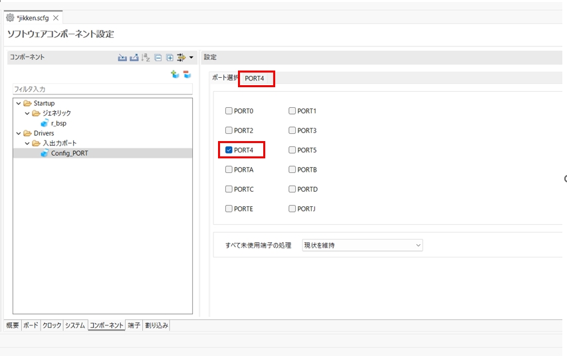Expand all components in the tree

click(169, 58)
